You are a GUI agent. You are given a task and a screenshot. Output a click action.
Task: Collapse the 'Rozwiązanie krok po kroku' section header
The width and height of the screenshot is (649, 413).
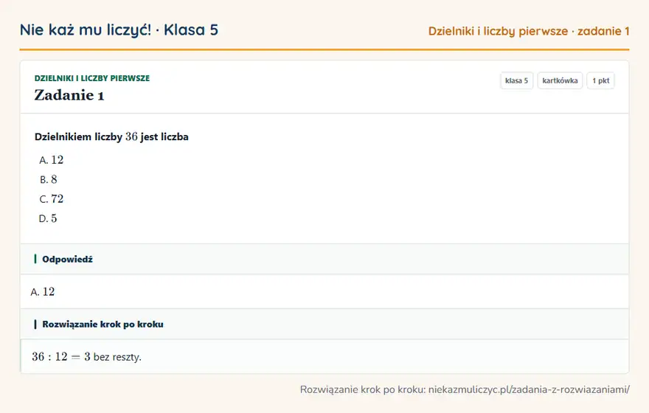pos(324,324)
